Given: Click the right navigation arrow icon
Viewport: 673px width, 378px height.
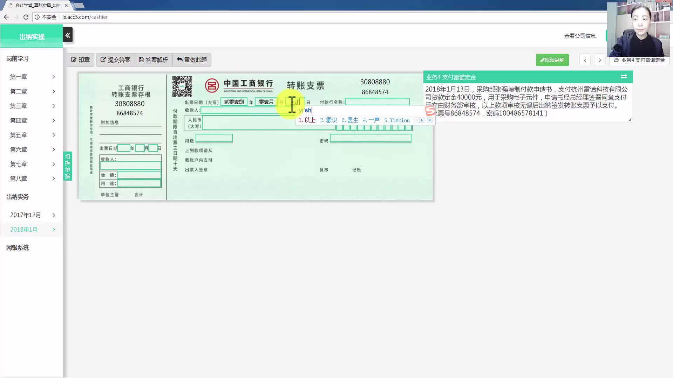Looking at the screenshot, I should coord(600,59).
